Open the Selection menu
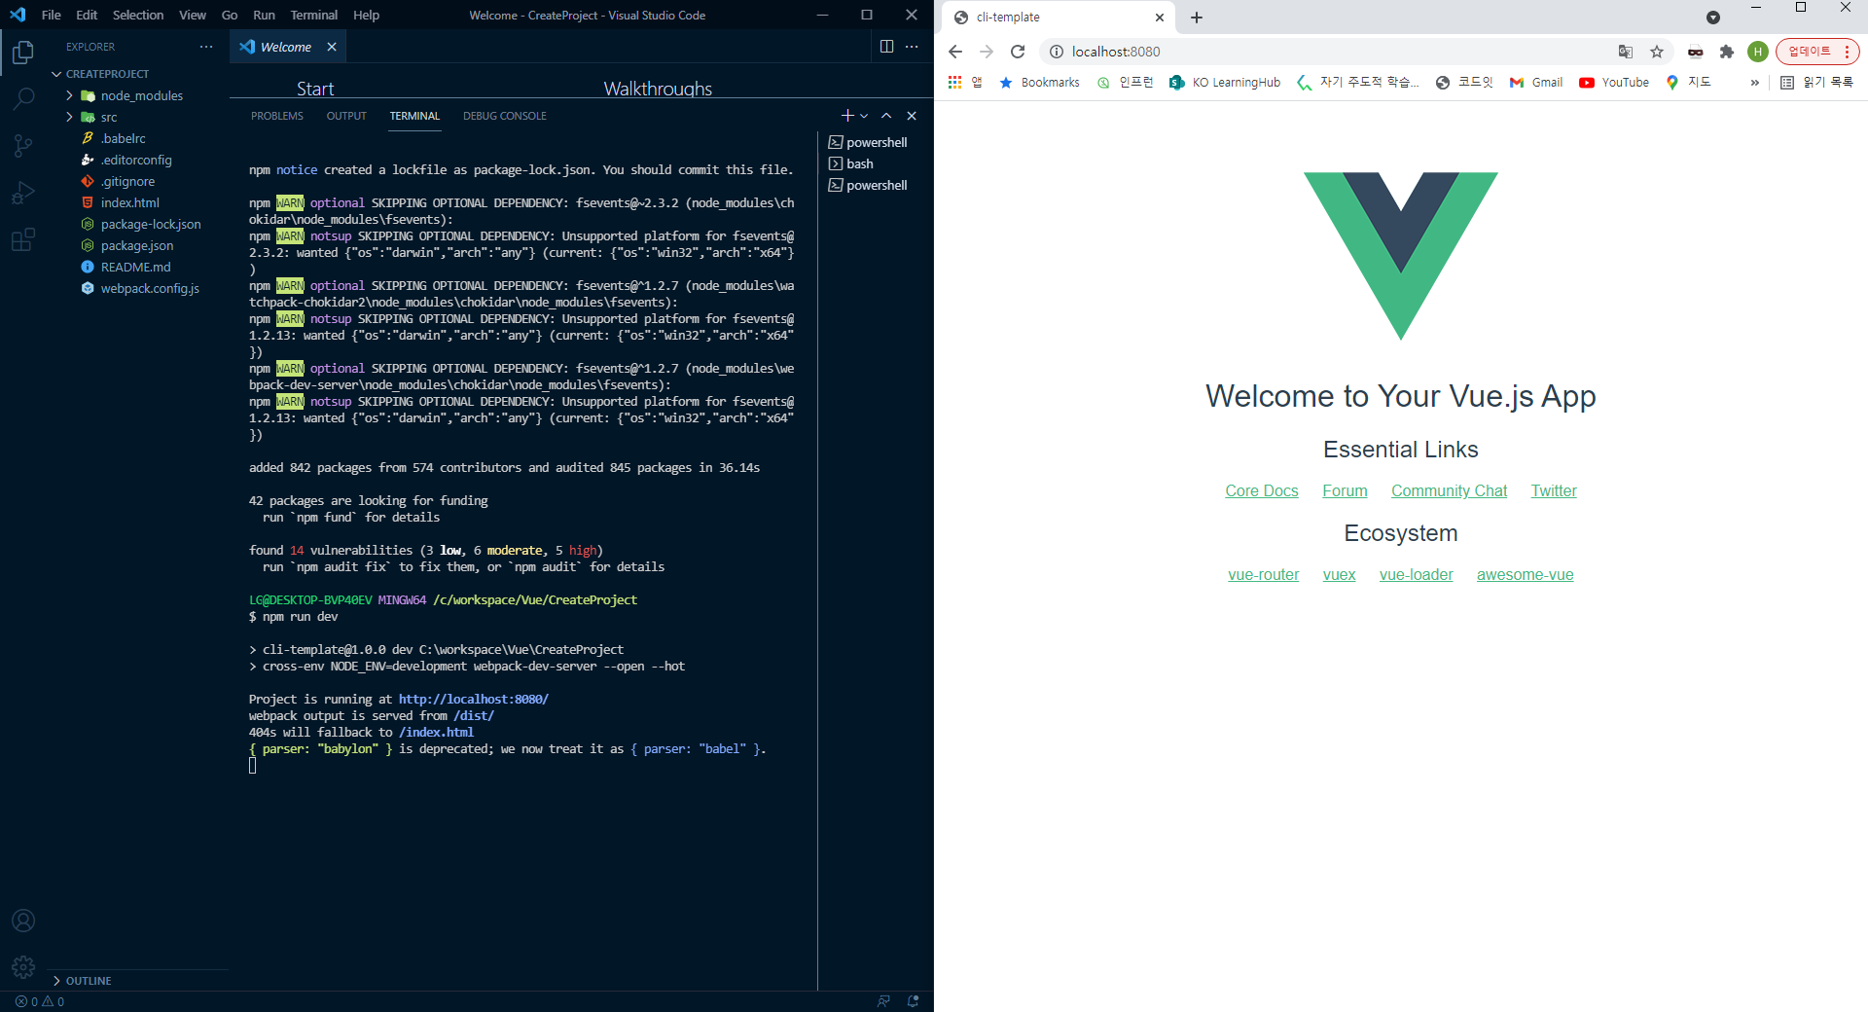This screenshot has width=1868, height=1012. [x=138, y=15]
